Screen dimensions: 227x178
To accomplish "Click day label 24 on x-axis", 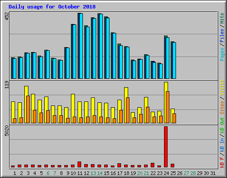I will (x=166, y=173).
